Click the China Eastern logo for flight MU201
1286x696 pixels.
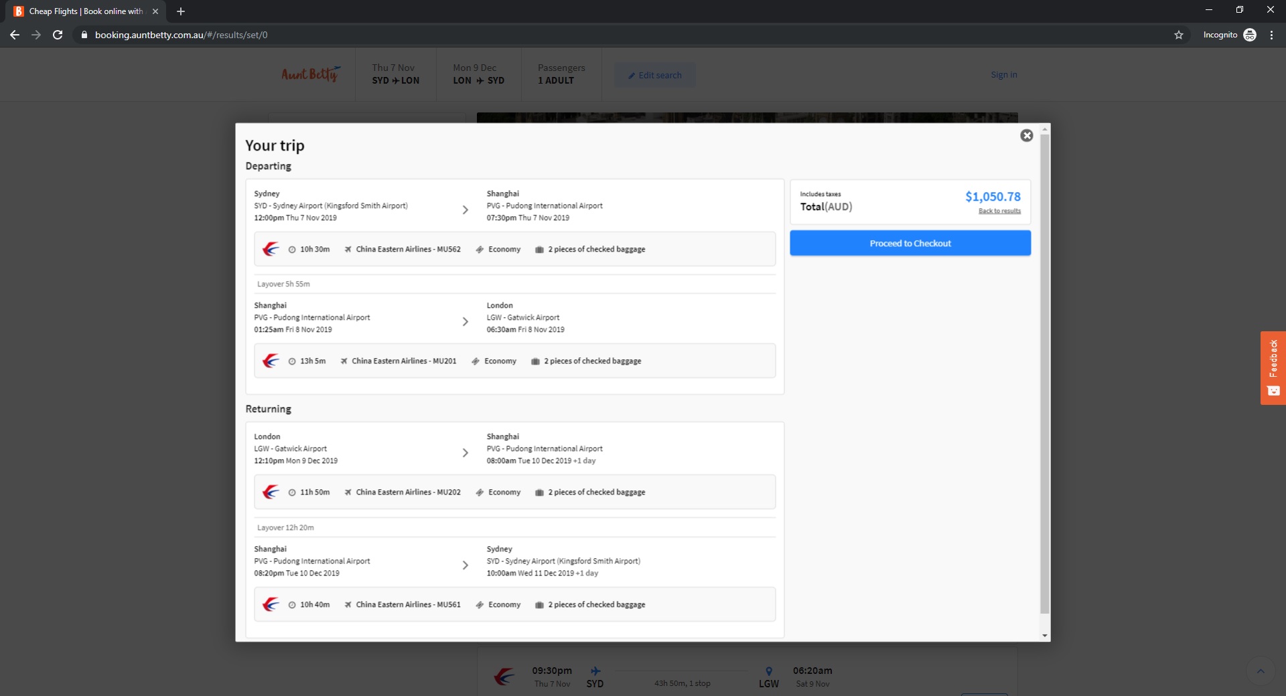tap(271, 361)
